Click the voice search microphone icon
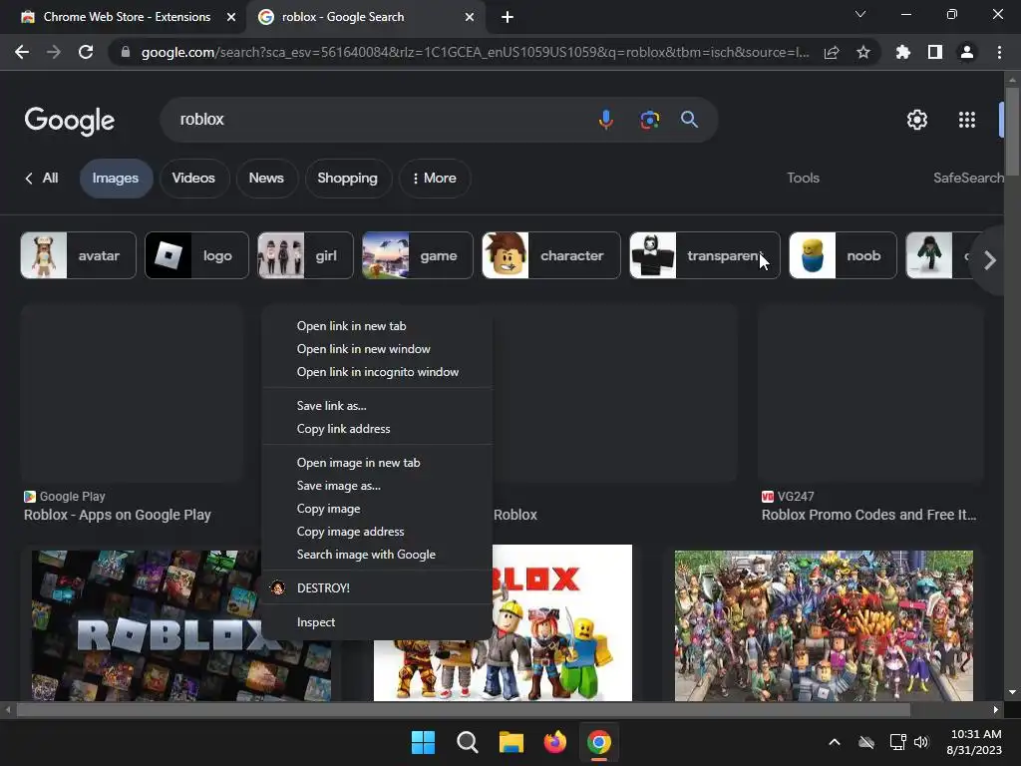Screen dimensions: 1021x766 pos(605,120)
